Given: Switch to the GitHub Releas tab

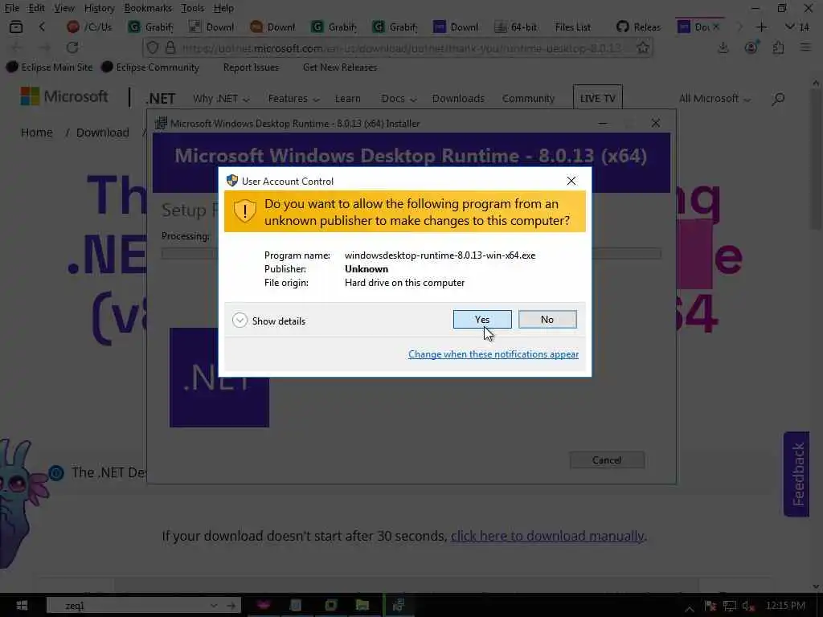Looking at the screenshot, I should coord(638,27).
